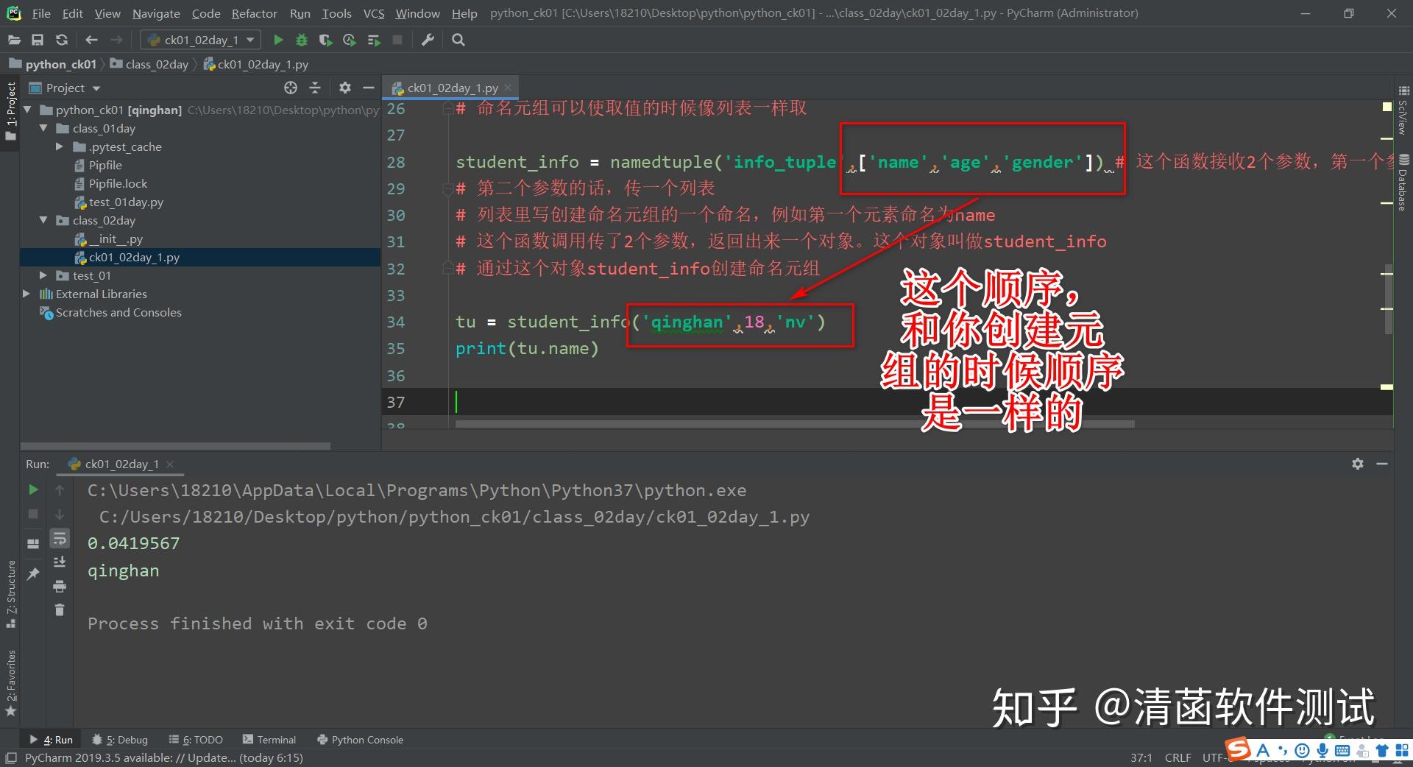The image size is (1413, 767).
Task: Open the Python Console
Action: click(366, 740)
